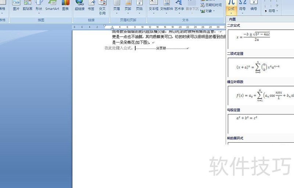The image size is (294, 188).
Task: Open the small bullet 符号 dropdown
Action: click(x=272, y=11)
